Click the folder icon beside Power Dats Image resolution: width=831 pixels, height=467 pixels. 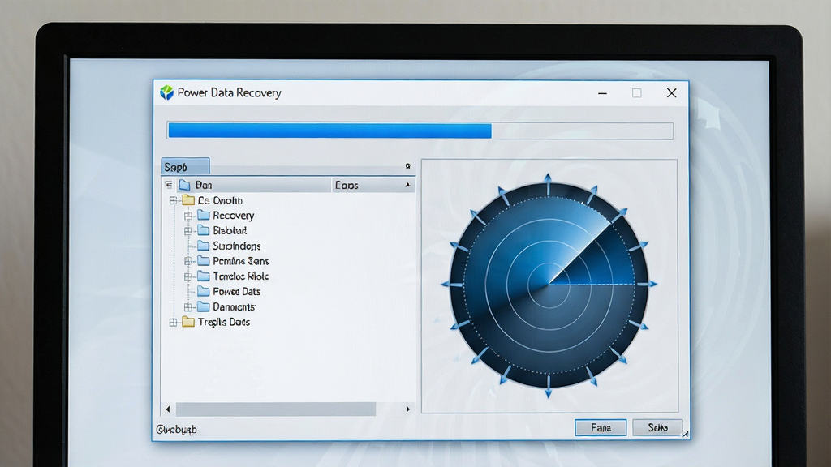click(x=204, y=291)
